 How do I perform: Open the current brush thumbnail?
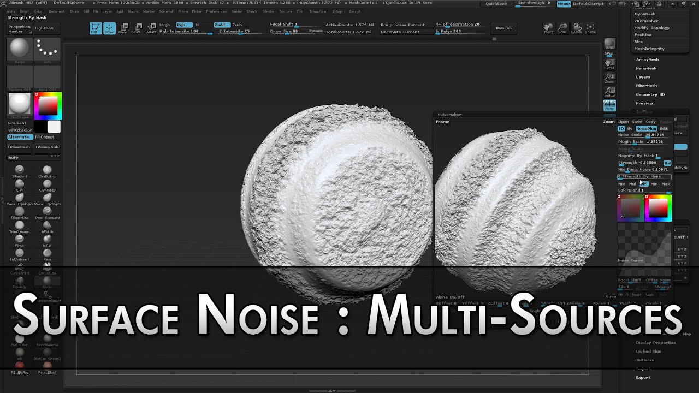(x=20, y=50)
